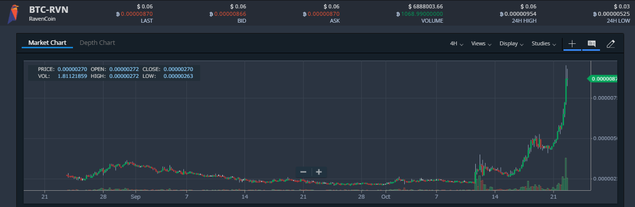This screenshot has height=207, width=635.
Task: Switch to the Market Chart tab
Action: coord(47,43)
